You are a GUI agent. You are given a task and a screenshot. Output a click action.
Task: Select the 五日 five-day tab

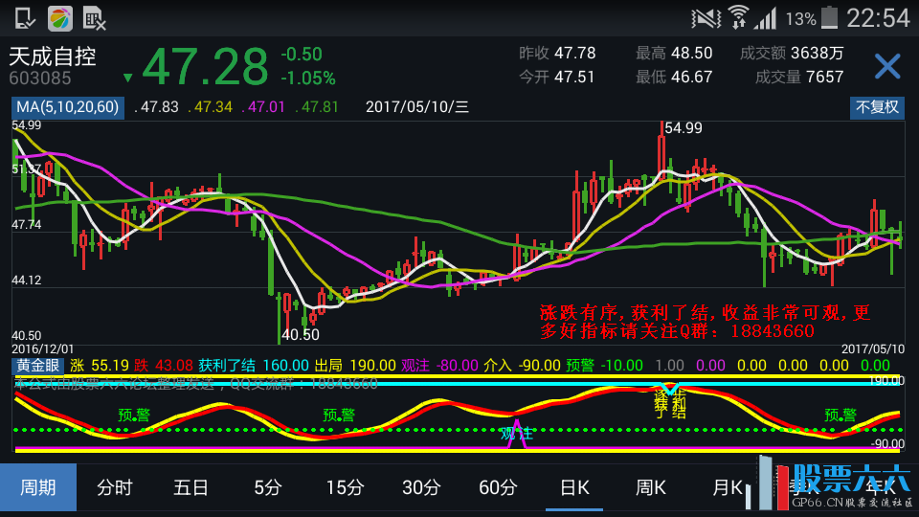191,487
